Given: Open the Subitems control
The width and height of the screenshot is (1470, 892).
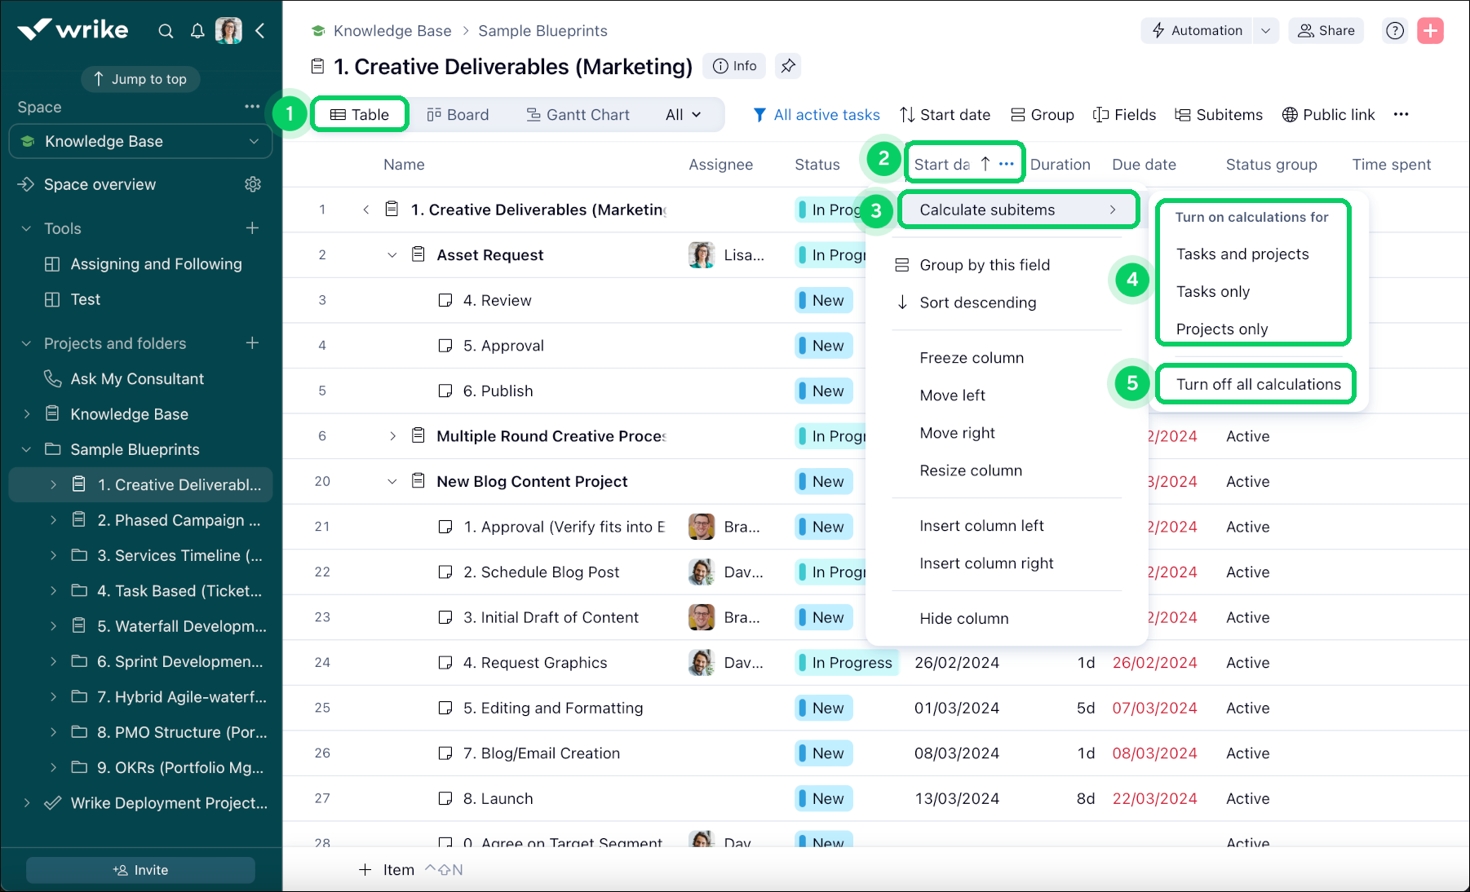Looking at the screenshot, I should coord(1219,114).
